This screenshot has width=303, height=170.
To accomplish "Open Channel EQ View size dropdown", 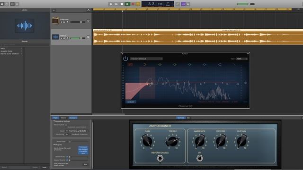I will (241, 59).
